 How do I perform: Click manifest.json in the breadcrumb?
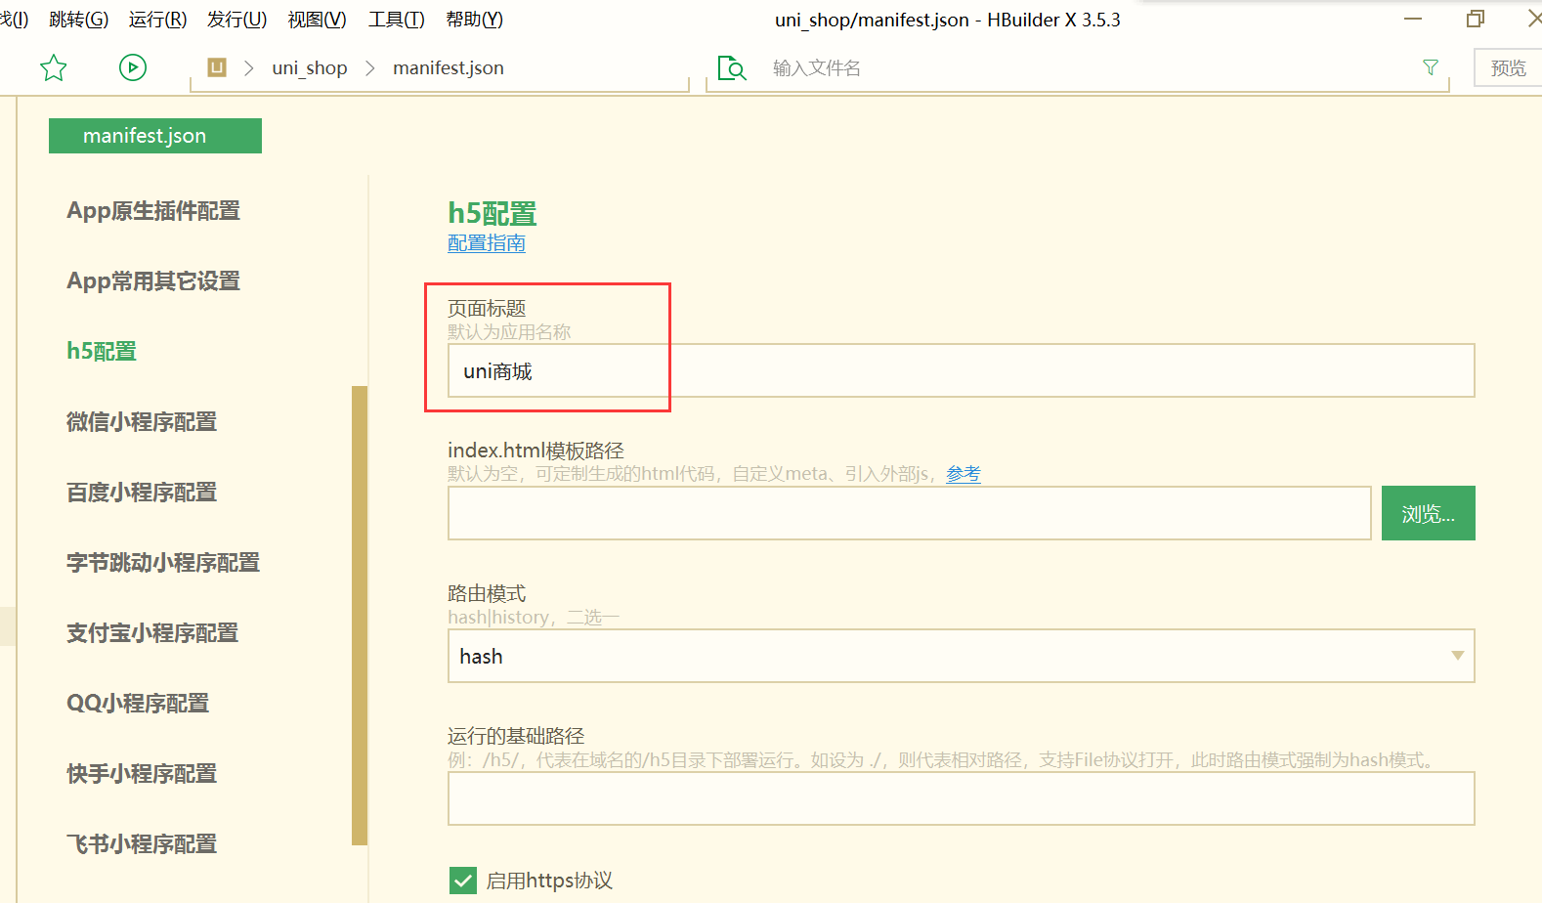coord(449,67)
